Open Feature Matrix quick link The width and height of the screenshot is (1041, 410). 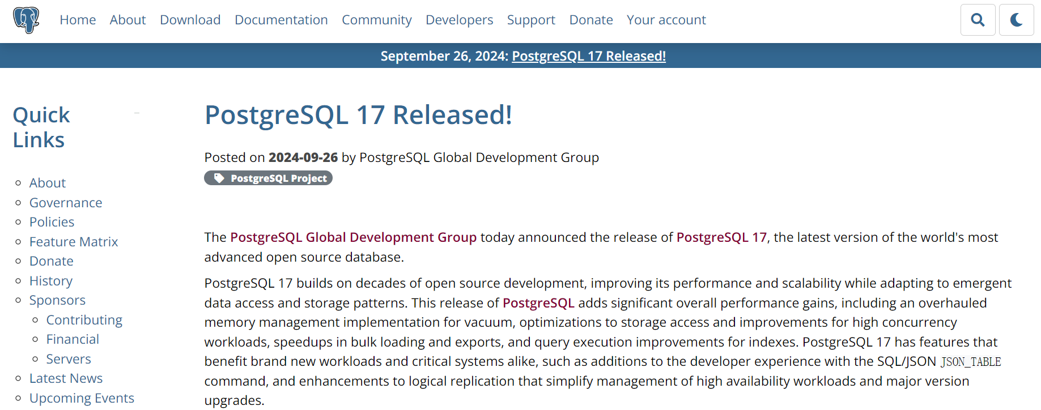(x=74, y=242)
